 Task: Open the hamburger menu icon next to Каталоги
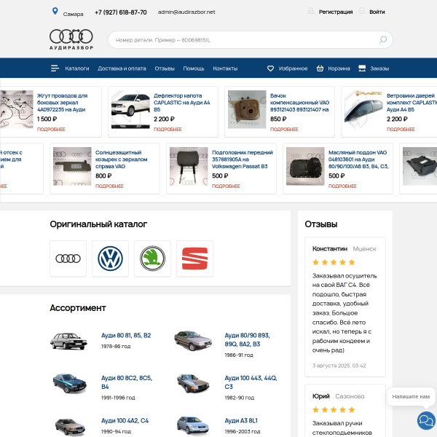[55, 68]
